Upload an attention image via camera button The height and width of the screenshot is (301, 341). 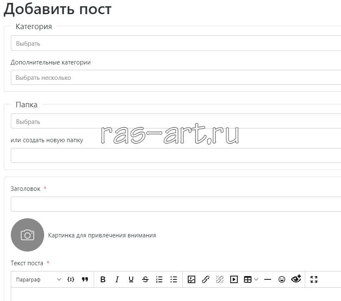point(27,235)
